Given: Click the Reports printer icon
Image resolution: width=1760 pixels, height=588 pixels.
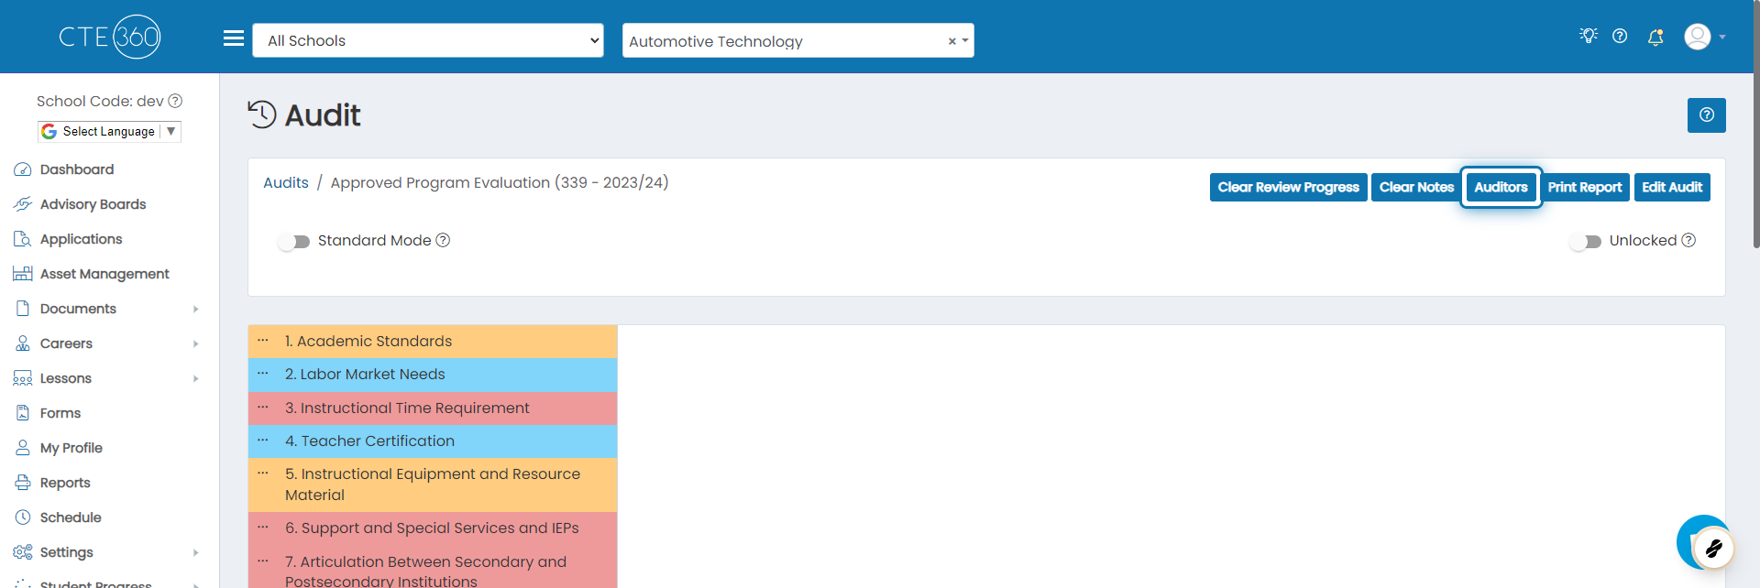Looking at the screenshot, I should coord(23,483).
